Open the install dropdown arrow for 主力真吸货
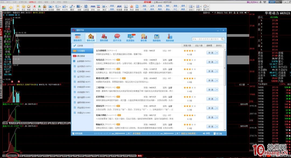Viewport: 291px width, 158px height. pos(217,53)
